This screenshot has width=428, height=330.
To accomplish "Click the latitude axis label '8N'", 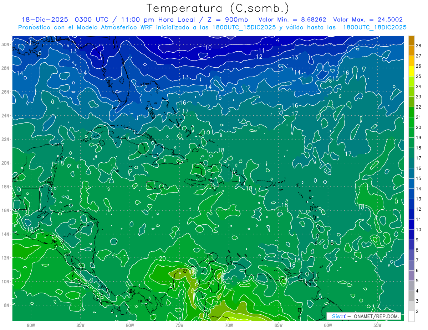I will click(x=7, y=305).
